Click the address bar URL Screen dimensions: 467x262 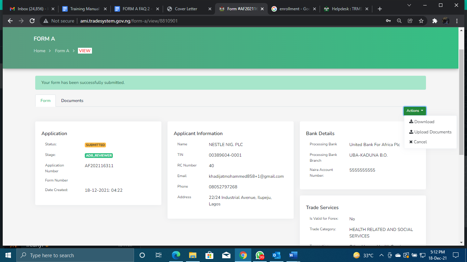tap(129, 21)
